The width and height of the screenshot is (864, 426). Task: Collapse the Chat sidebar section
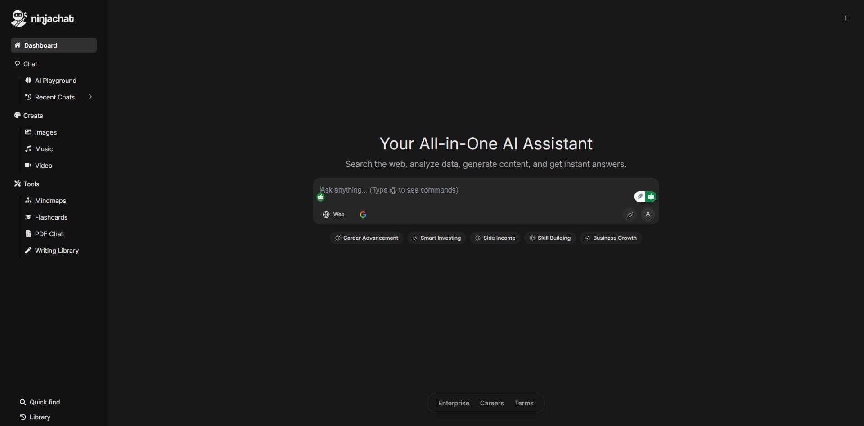pyautogui.click(x=30, y=64)
